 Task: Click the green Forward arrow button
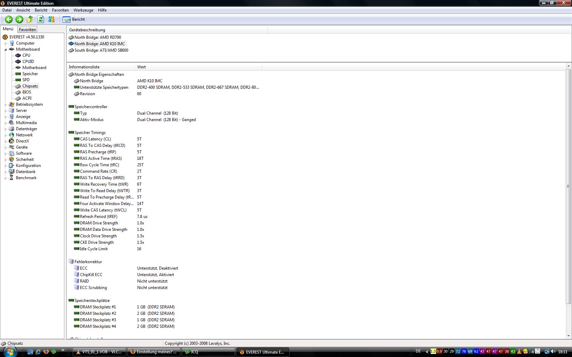coord(19,19)
